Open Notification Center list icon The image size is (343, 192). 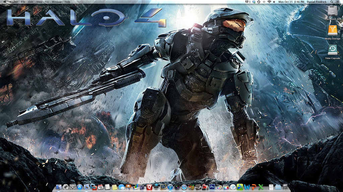click(338, 2)
